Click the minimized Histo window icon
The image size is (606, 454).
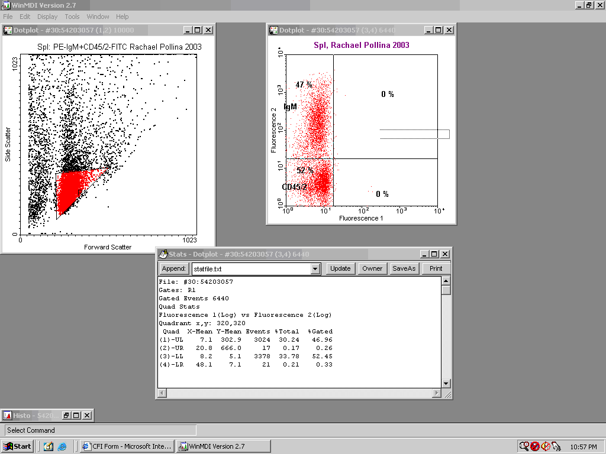[x=8, y=416]
